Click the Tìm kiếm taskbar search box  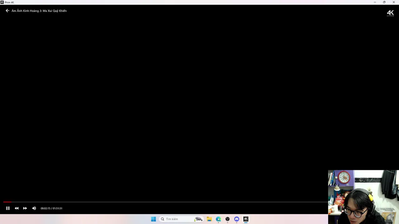(182, 219)
